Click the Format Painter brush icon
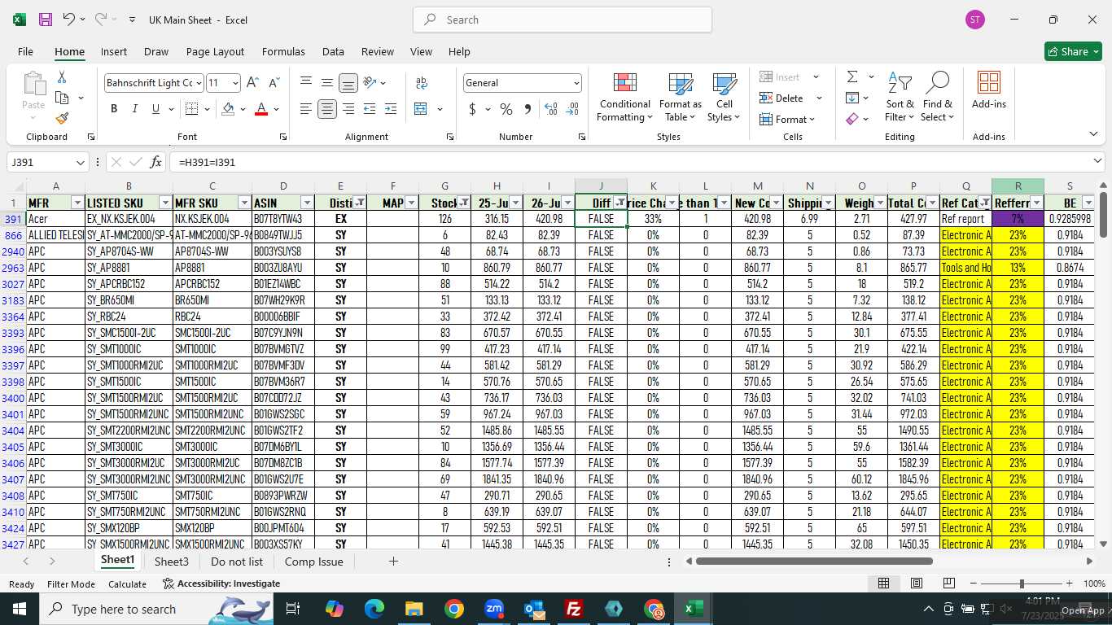1112x625 pixels. point(62,118)
